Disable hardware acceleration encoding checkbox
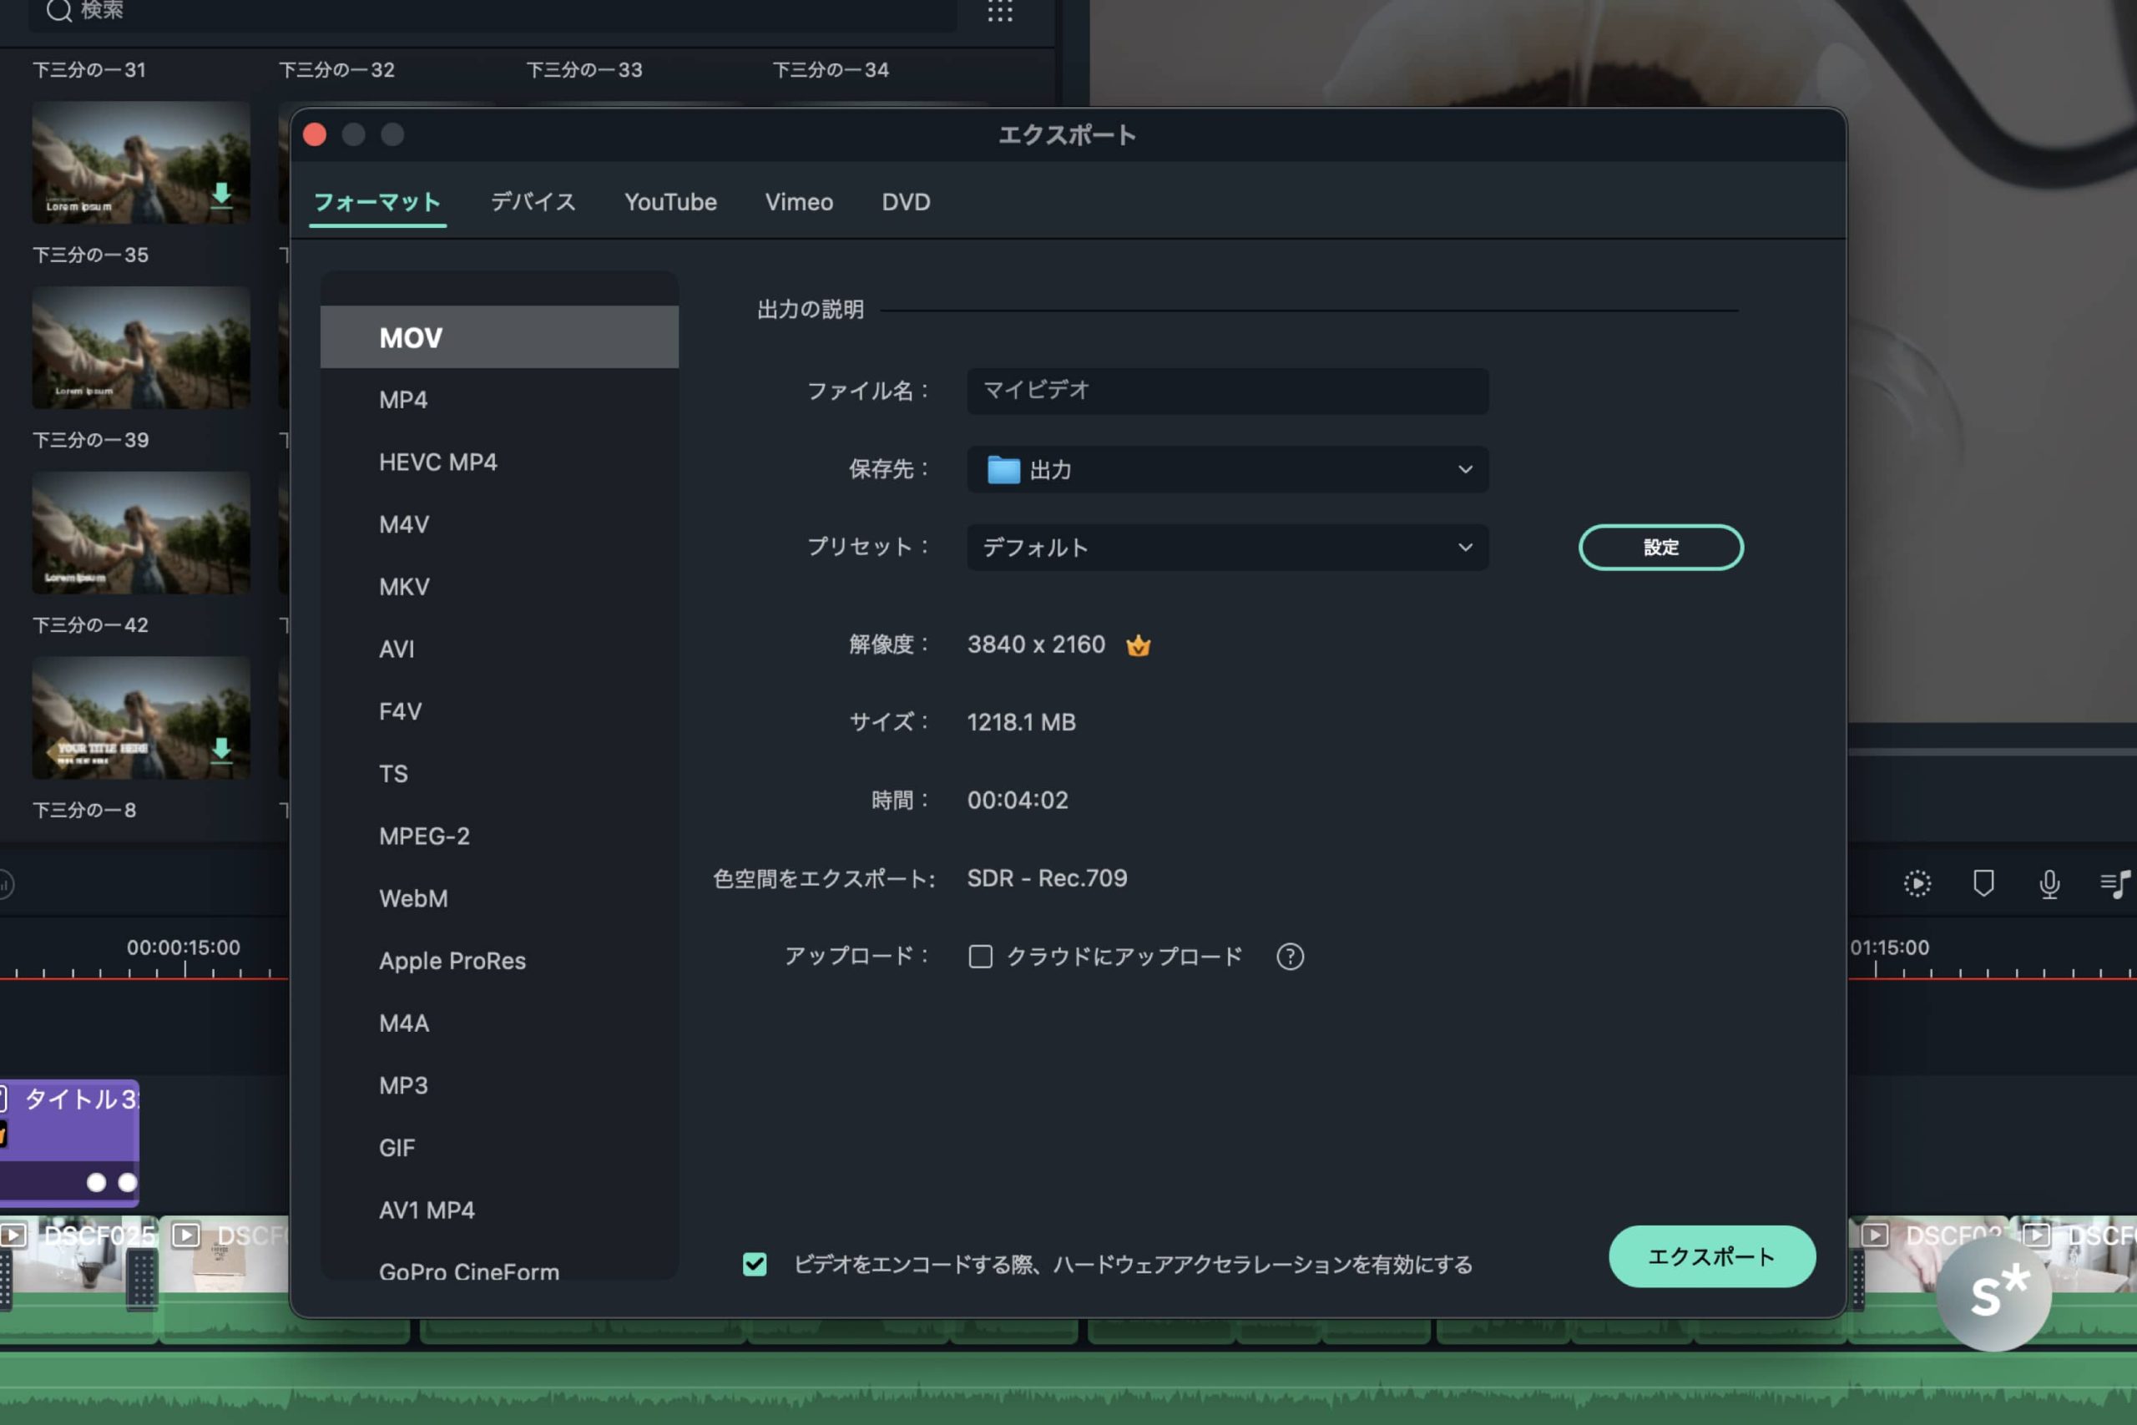The image size is (2137, 1425). (x=754, y=1264)
